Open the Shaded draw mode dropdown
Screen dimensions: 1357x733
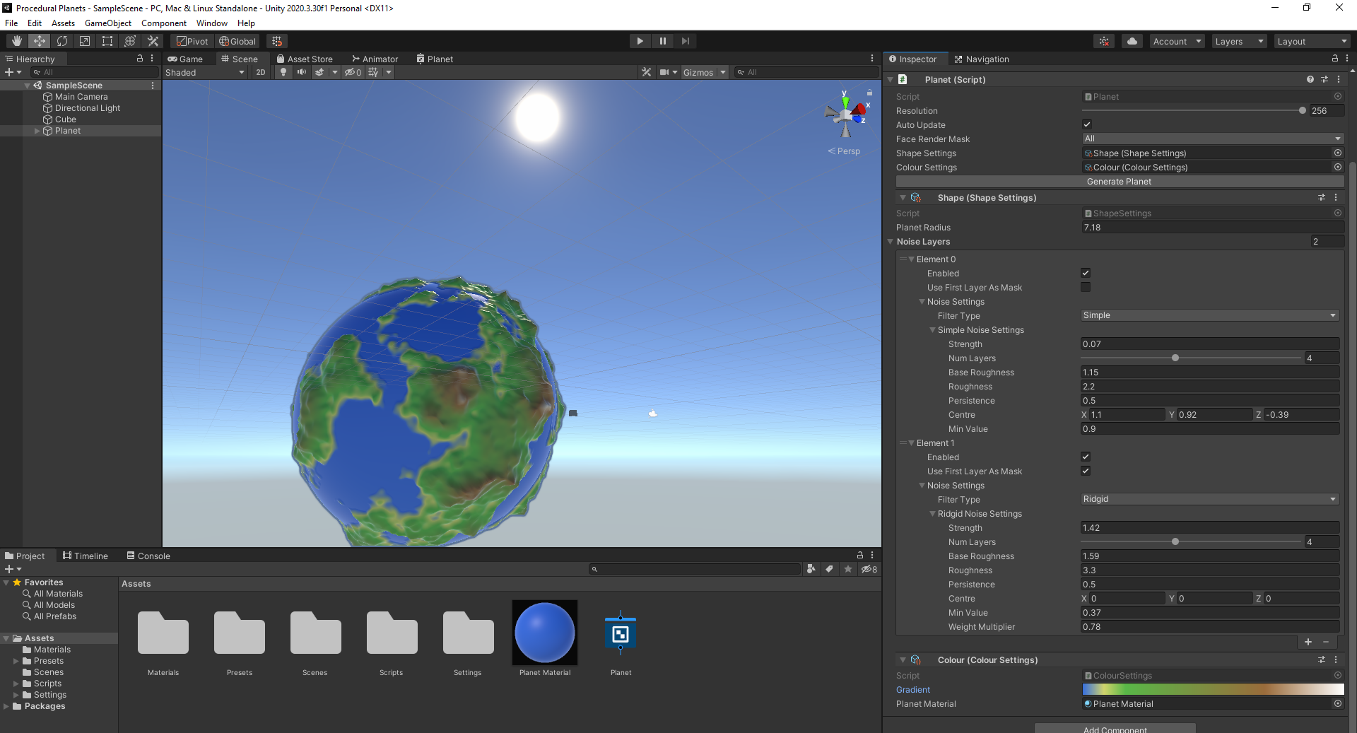click(x=205, y=72)
